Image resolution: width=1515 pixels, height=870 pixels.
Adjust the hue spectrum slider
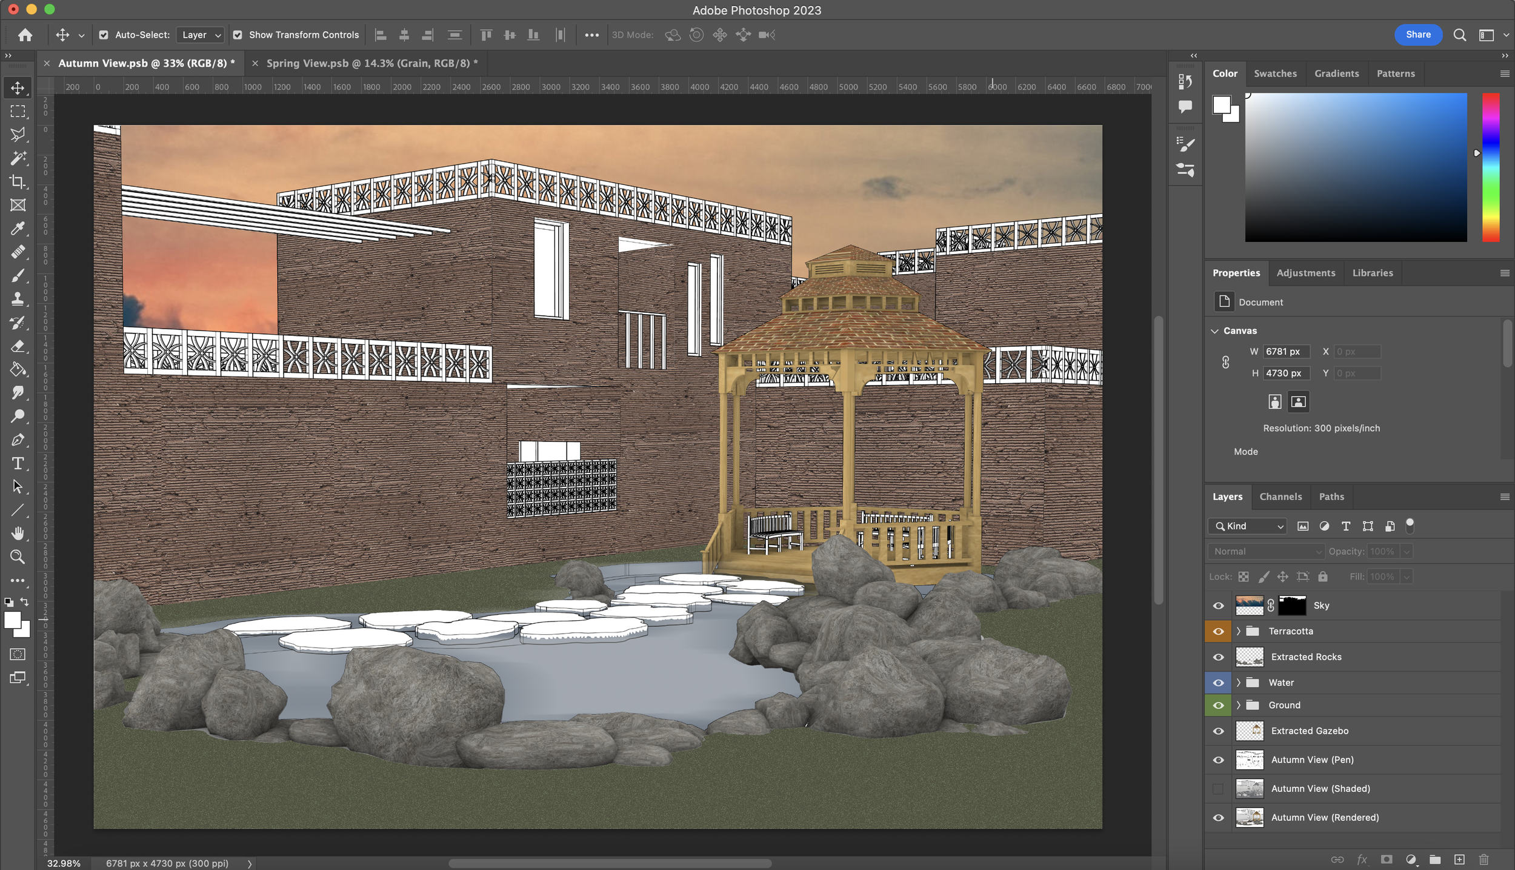coord(1491,167)
